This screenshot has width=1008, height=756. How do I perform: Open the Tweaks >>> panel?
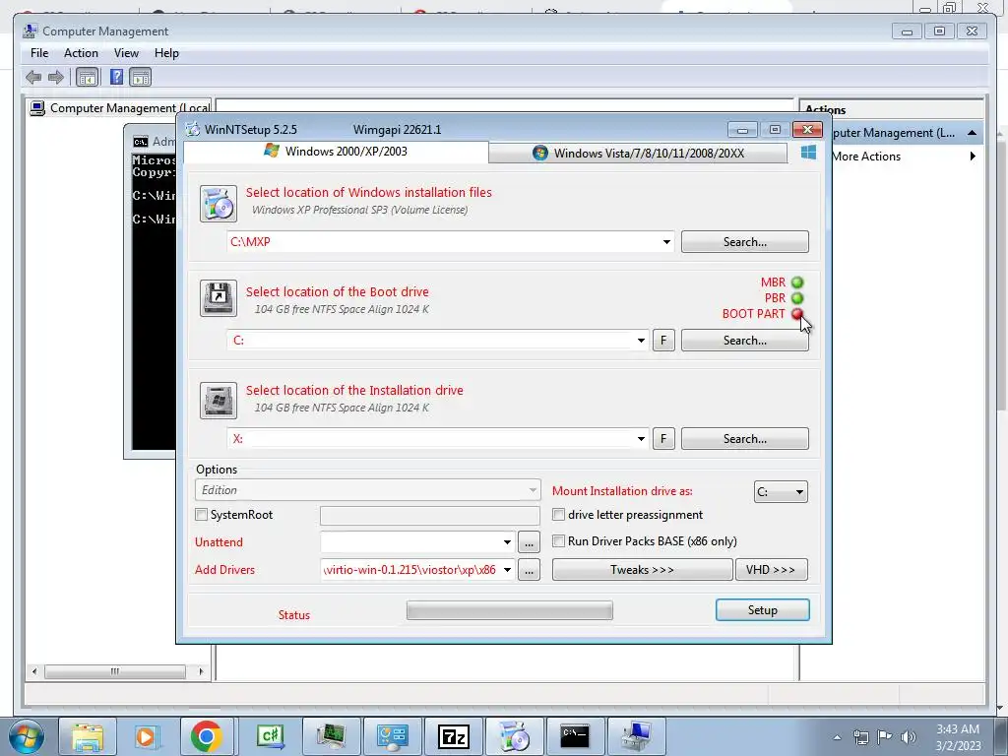coord(642,570)
